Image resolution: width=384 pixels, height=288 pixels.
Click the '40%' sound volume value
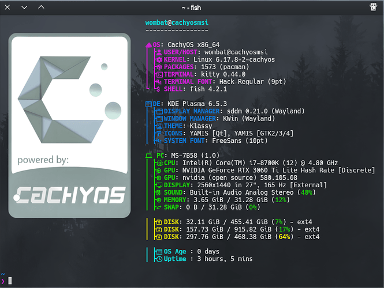click(307, 192)
